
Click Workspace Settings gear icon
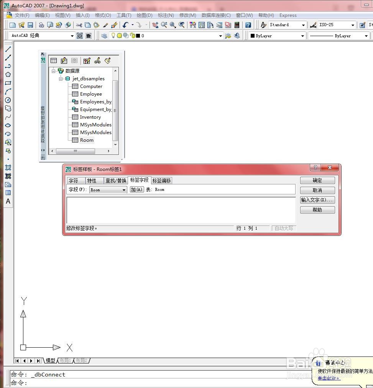tap(80, 36)
